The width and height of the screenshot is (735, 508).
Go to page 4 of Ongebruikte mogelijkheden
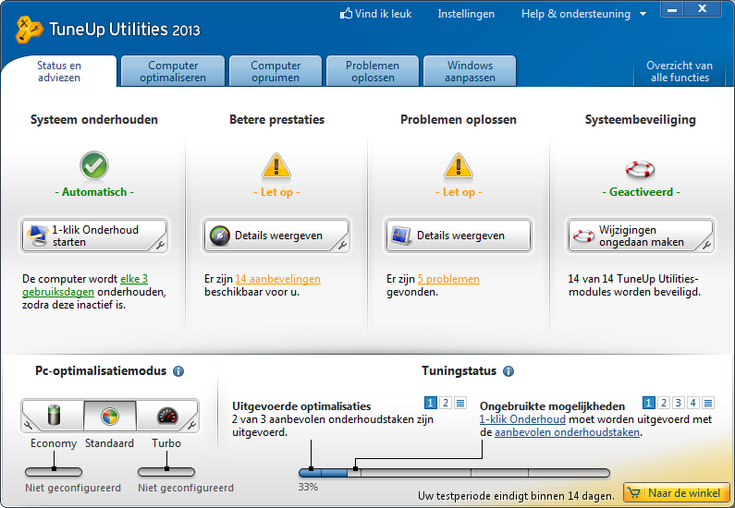pyautogui.click(x=693, y=403)
